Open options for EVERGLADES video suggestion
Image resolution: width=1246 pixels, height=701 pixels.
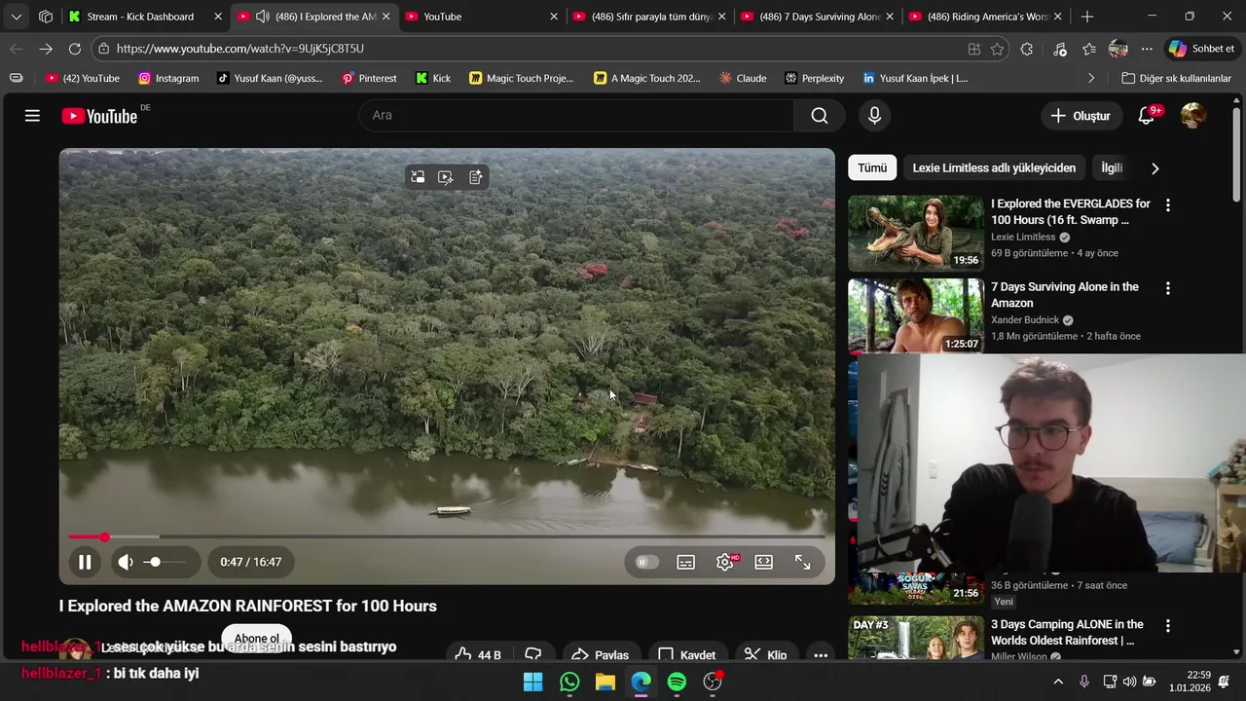(x=1168, y=205)
